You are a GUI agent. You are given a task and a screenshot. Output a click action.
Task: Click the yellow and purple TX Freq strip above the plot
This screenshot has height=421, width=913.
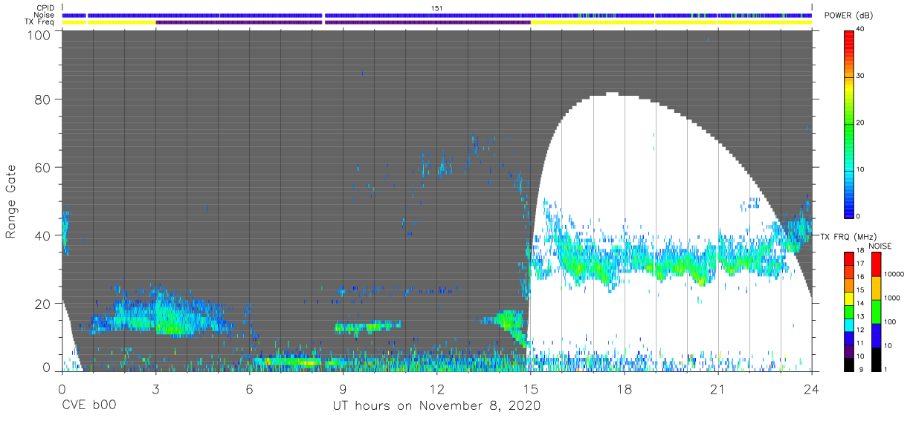pos(436,22)
